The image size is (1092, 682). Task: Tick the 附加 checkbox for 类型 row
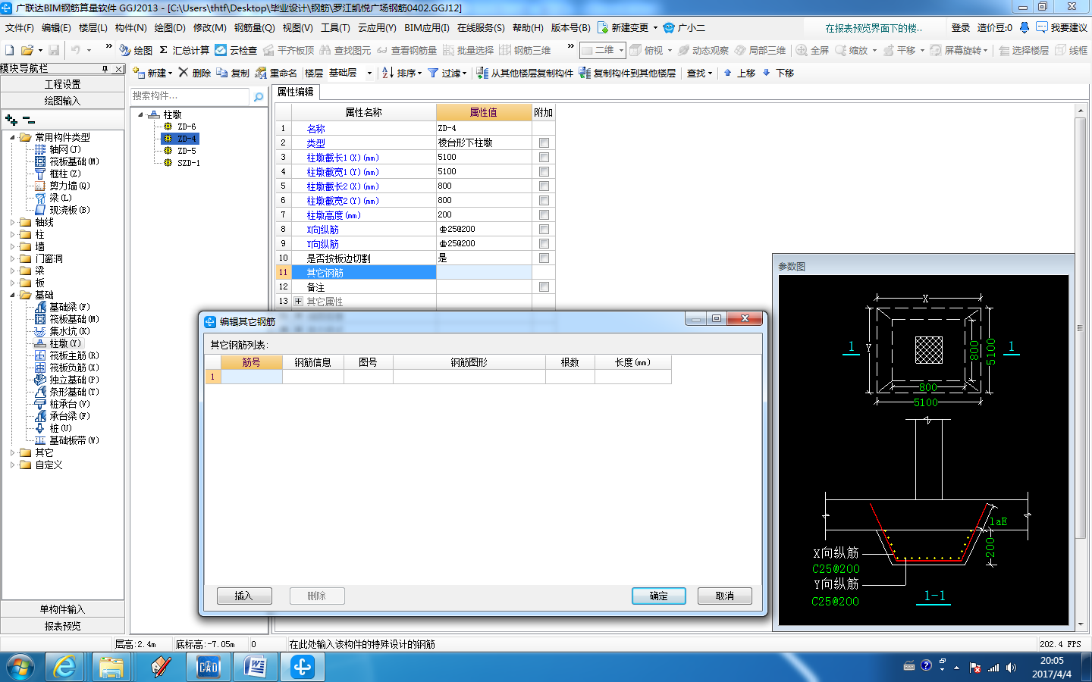(544, 142)
